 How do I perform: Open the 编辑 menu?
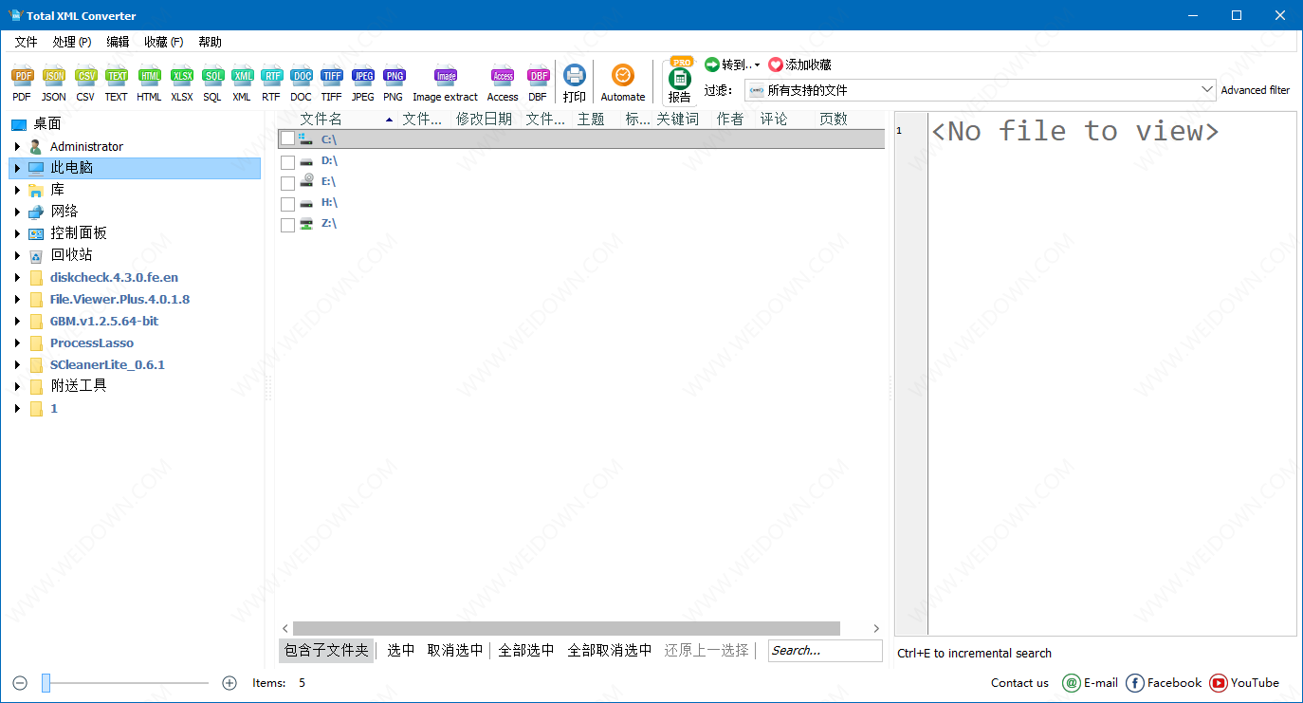[x=118, y=42]
